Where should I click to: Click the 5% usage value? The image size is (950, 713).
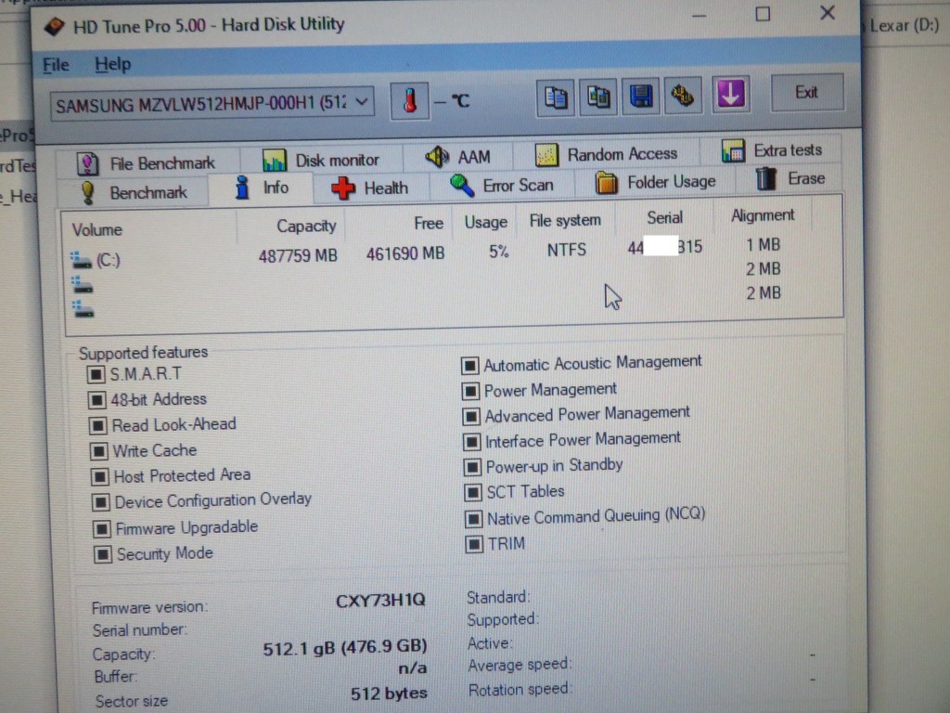(x=498, y=252)
